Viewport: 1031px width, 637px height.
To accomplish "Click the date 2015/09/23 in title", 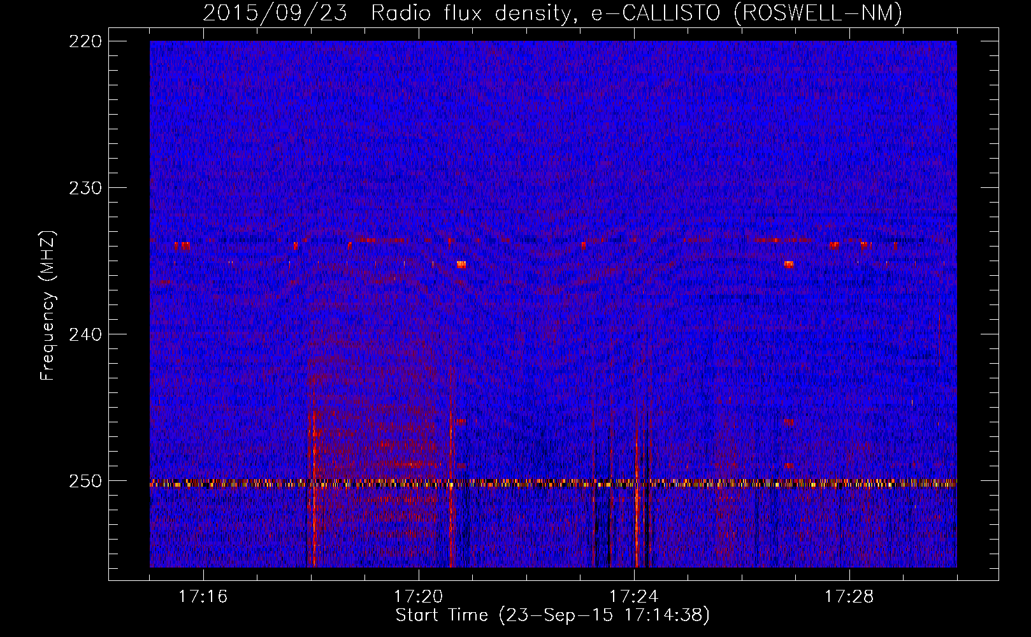I will (x=275, y=13).
